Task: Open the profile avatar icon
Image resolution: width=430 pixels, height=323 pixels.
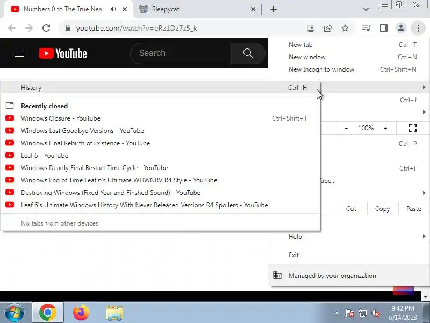Action: click(401, 28)
